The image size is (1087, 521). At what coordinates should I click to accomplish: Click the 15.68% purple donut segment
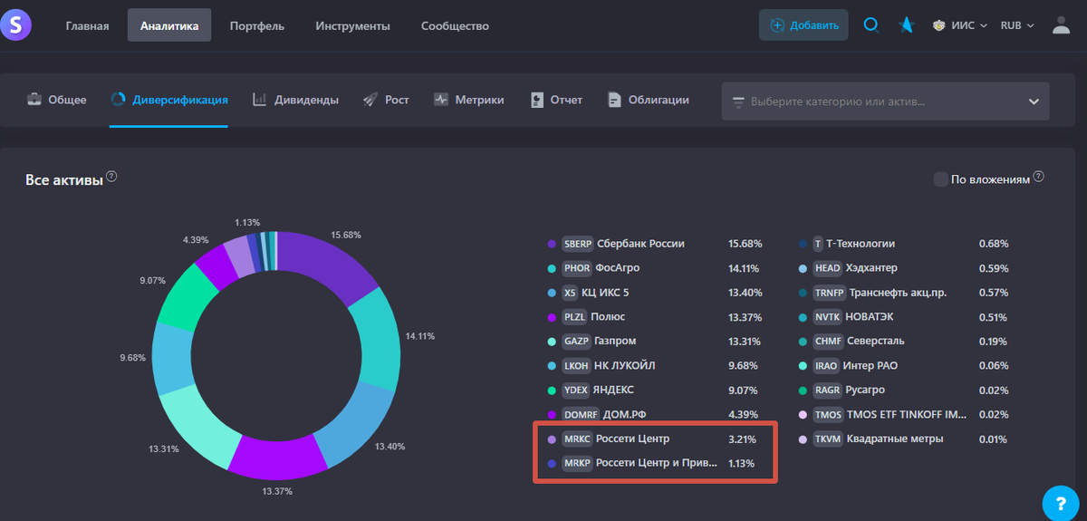pyautogui.click(x=333, y=265)
